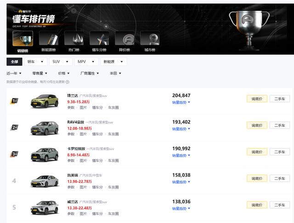Image resolution: width=294 pixels, height=223 pixels.
Task: Expand 销量趋势 for 凯美瑞
Action: tap(181, 182)
